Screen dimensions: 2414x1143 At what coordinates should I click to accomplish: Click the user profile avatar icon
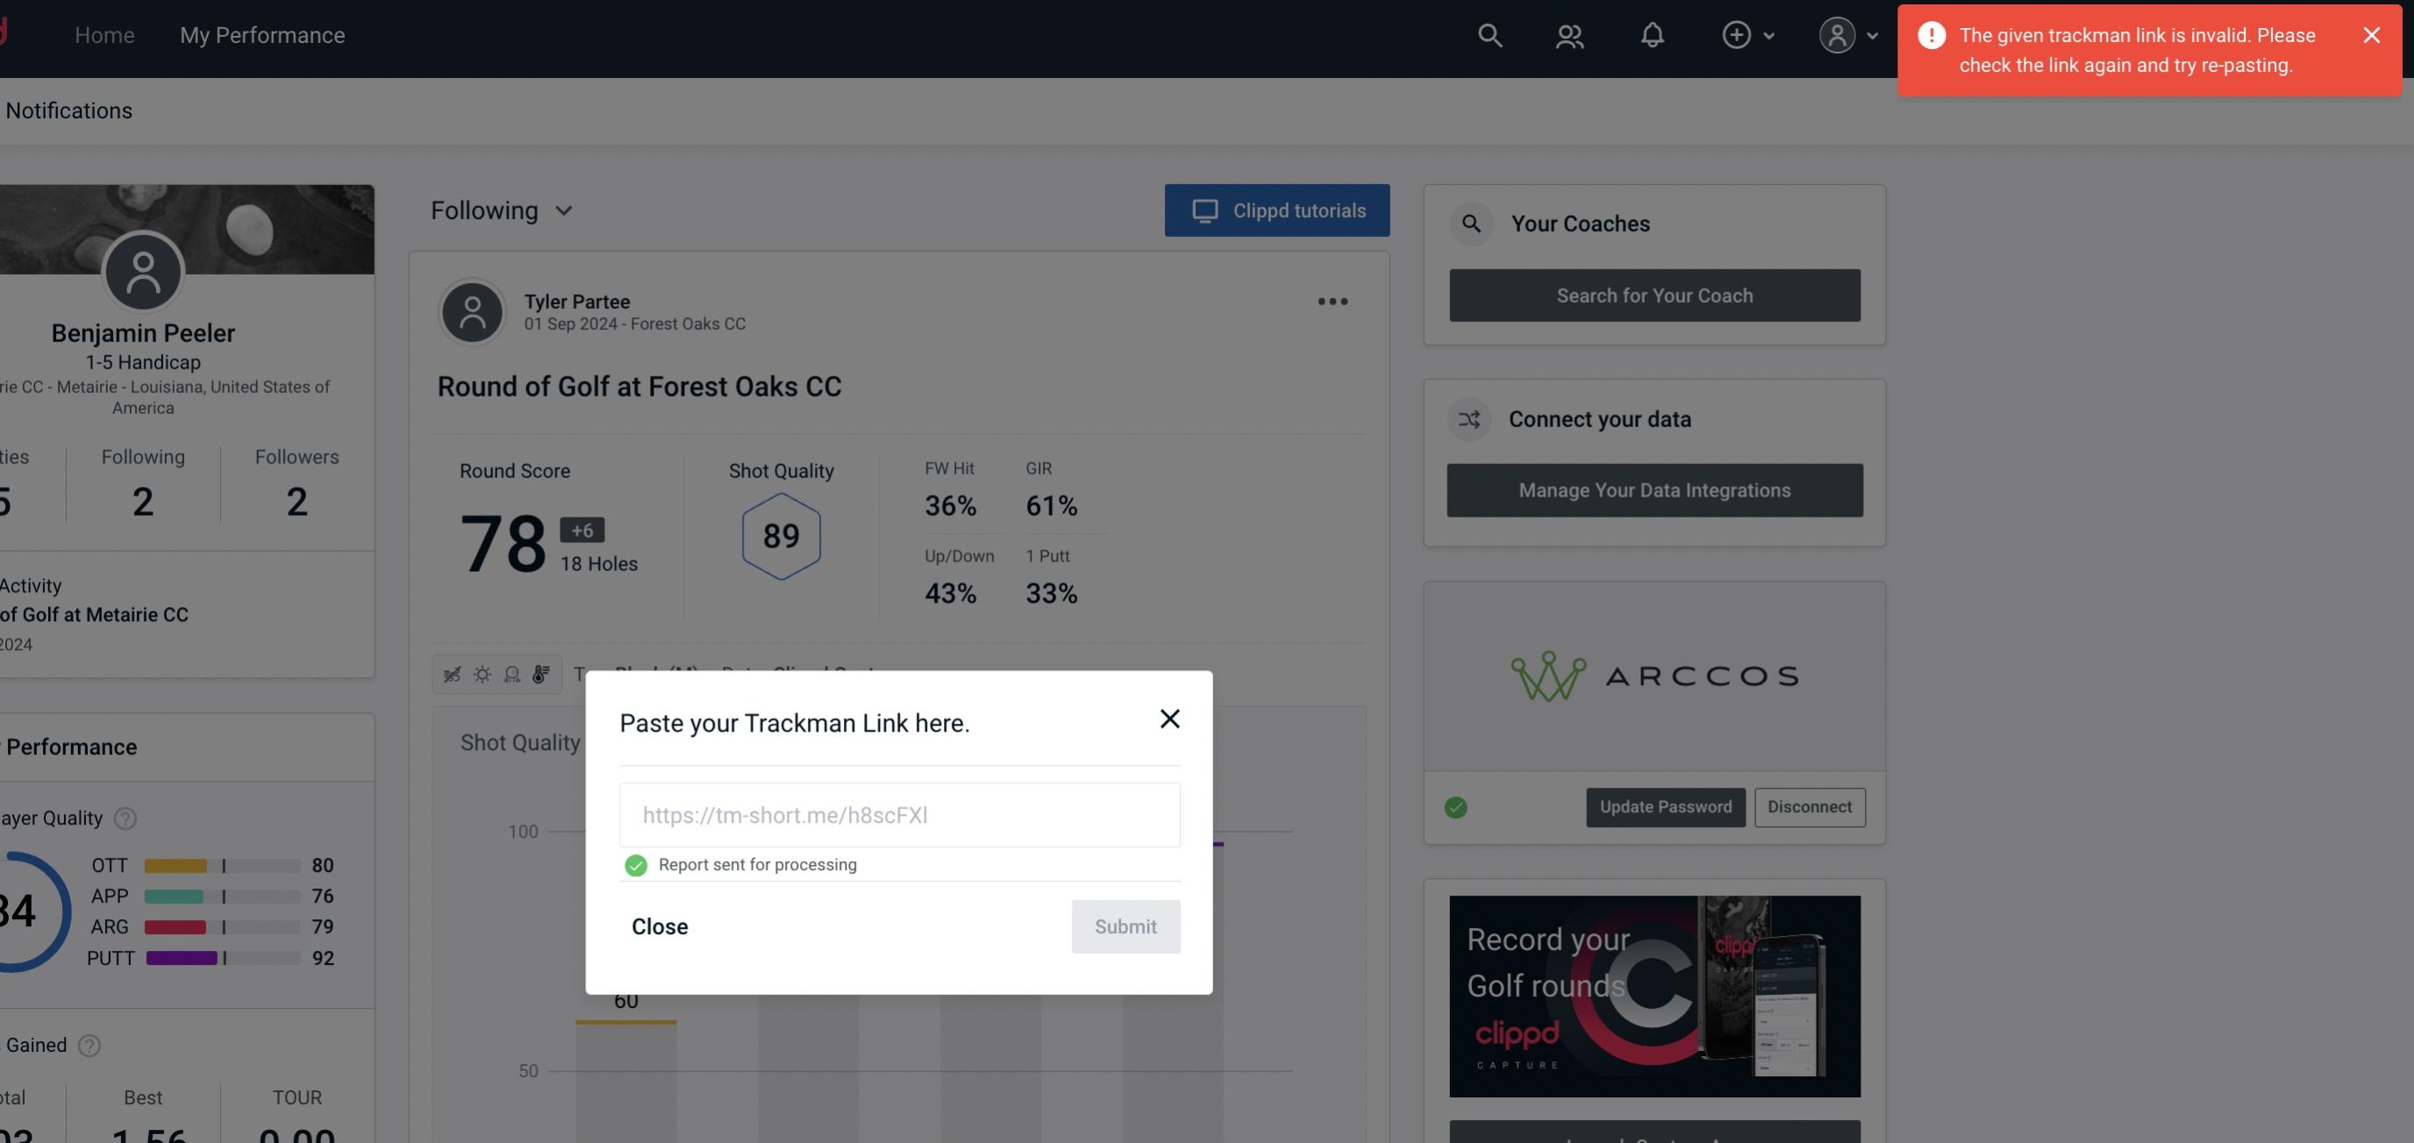click(x=1837, y=34)
